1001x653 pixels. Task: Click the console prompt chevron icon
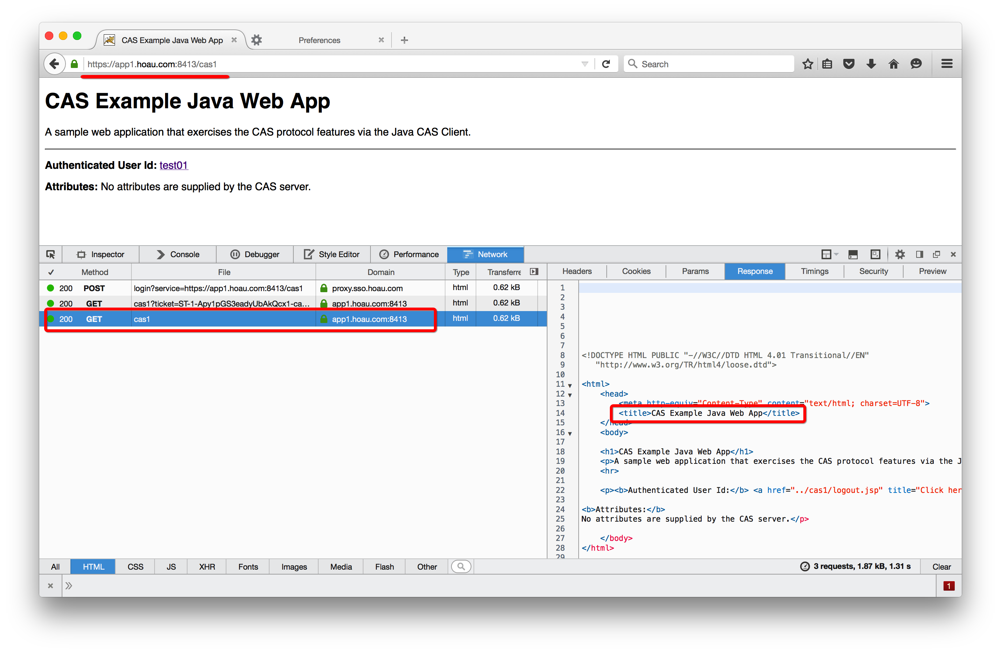pyautogui.click(x=69, y=586)
